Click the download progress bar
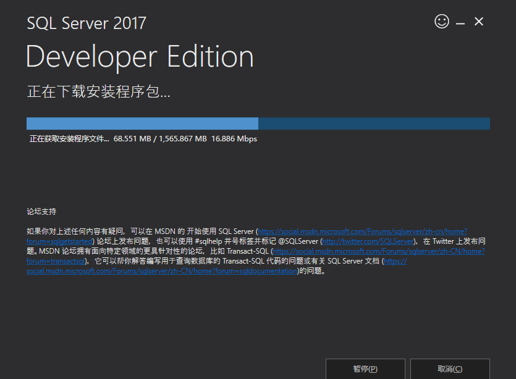The width and height of the screenshot is (516, 379). pyautogui.click(x=258, y=123)
